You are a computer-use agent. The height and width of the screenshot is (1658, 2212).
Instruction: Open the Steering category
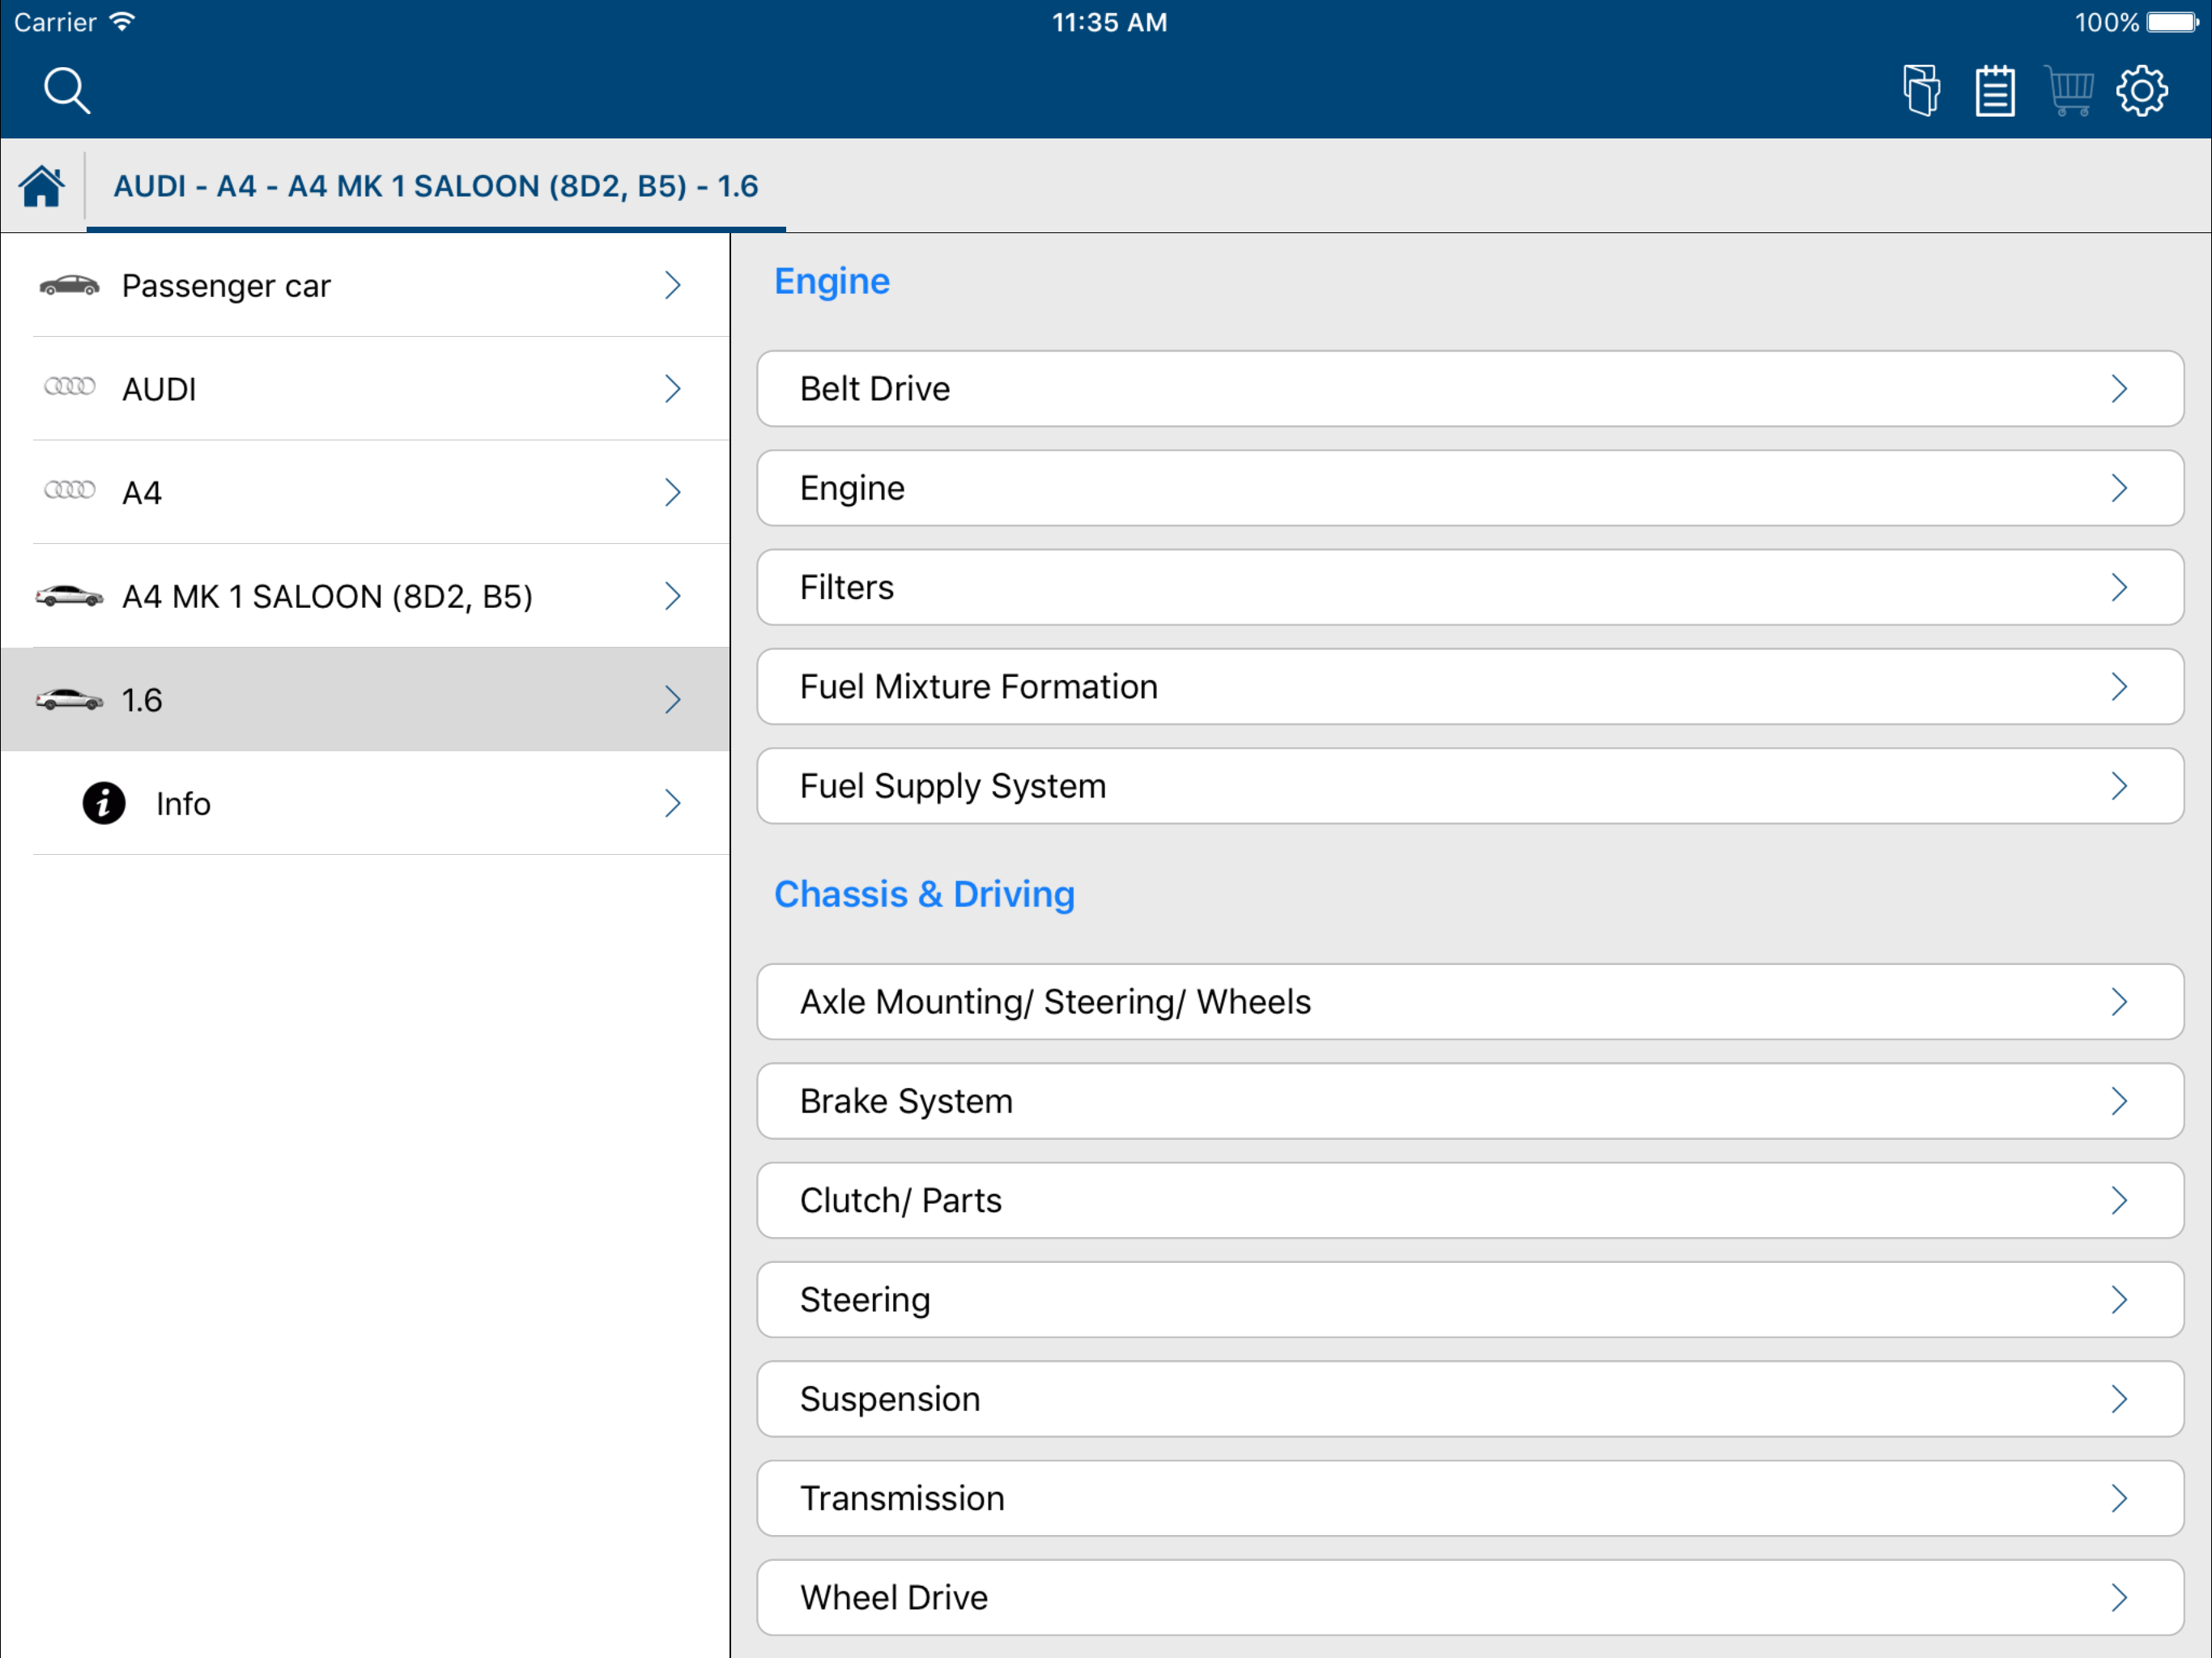point(1470,1300)
